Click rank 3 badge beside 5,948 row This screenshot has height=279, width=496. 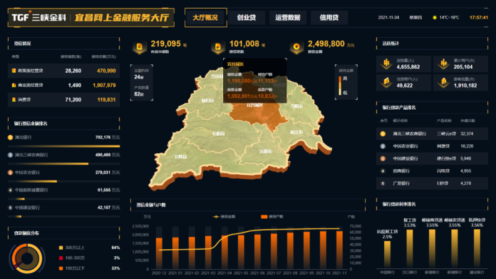[383, 159]
